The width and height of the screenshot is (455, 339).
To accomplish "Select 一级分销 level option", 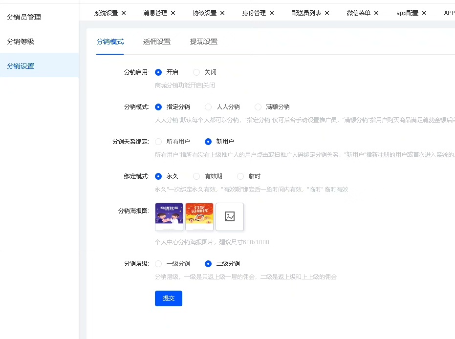I will point(158,264).
